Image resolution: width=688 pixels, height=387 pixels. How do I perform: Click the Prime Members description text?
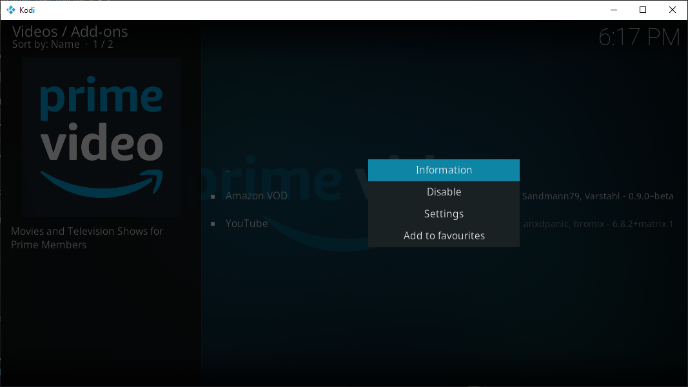(86, 237)
